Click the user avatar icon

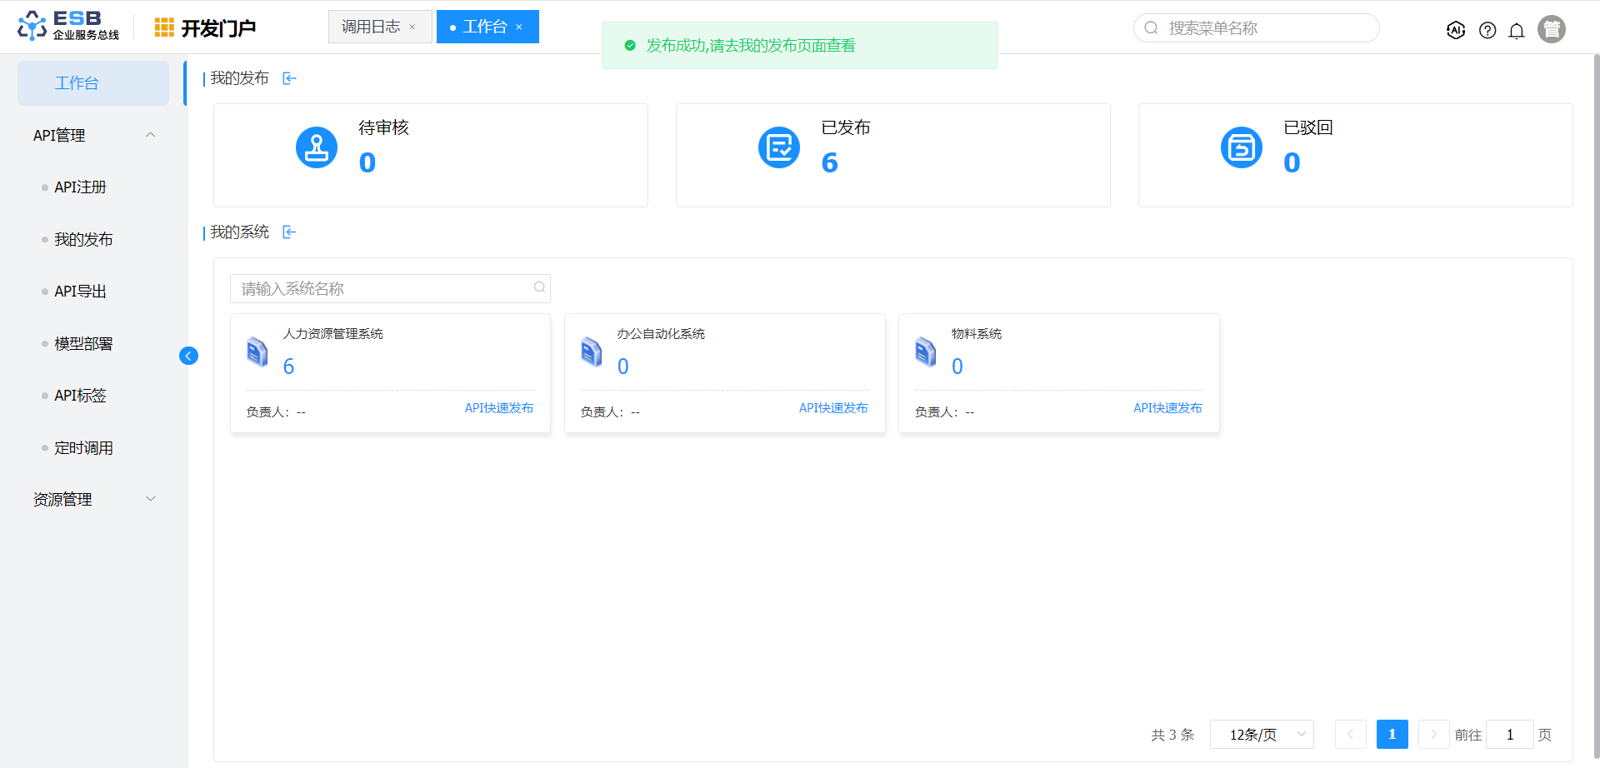[1551, 29]
